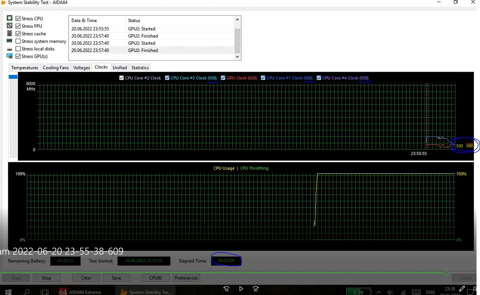The image size is (480, 295).
Task: Open the Statistics tab
Action: pyautogui.click(x=140, y=68)
